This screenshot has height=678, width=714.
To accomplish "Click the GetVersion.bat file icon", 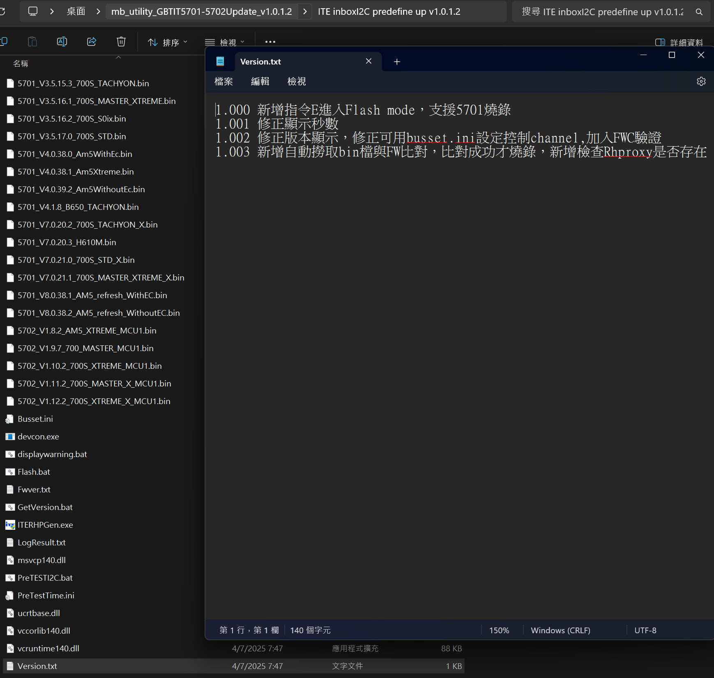I will (x=10, y=507).
